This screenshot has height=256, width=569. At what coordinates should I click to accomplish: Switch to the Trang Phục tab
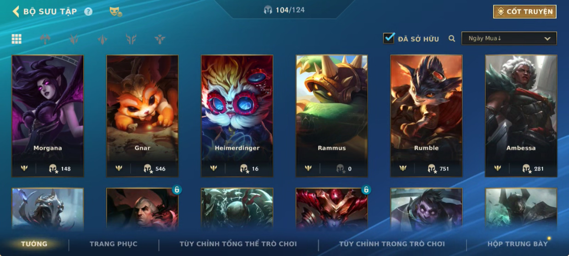pyautogui.click(x=114, y=244)
